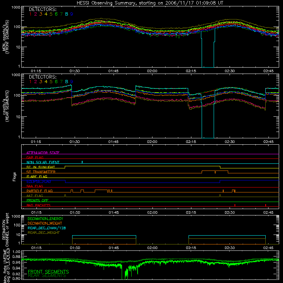Click the PARTICLE_FLAG label

click(40, 191)
